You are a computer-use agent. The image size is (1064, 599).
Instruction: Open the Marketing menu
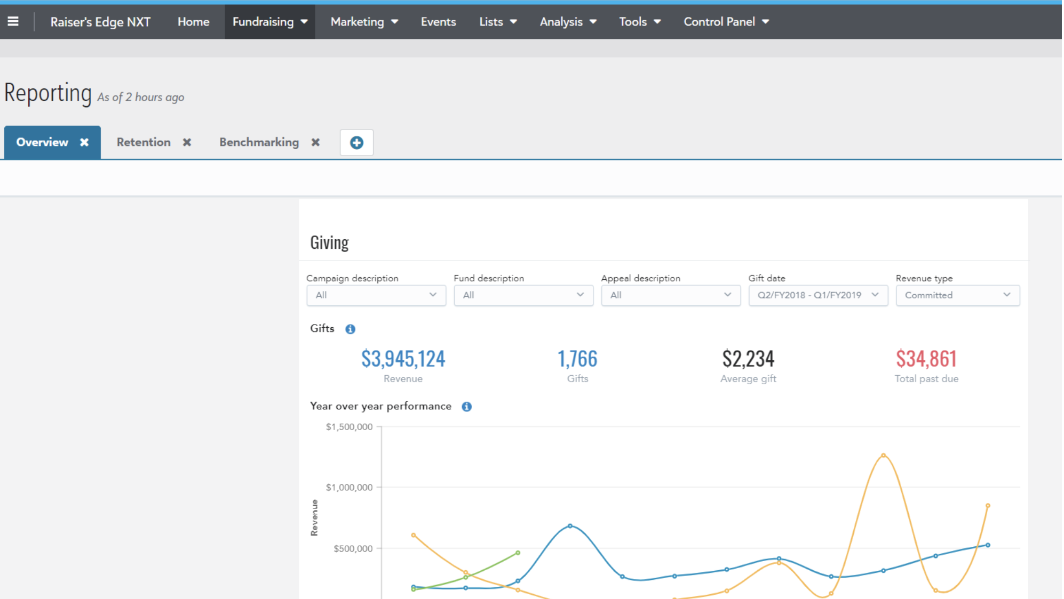click(x=364, y=22)
